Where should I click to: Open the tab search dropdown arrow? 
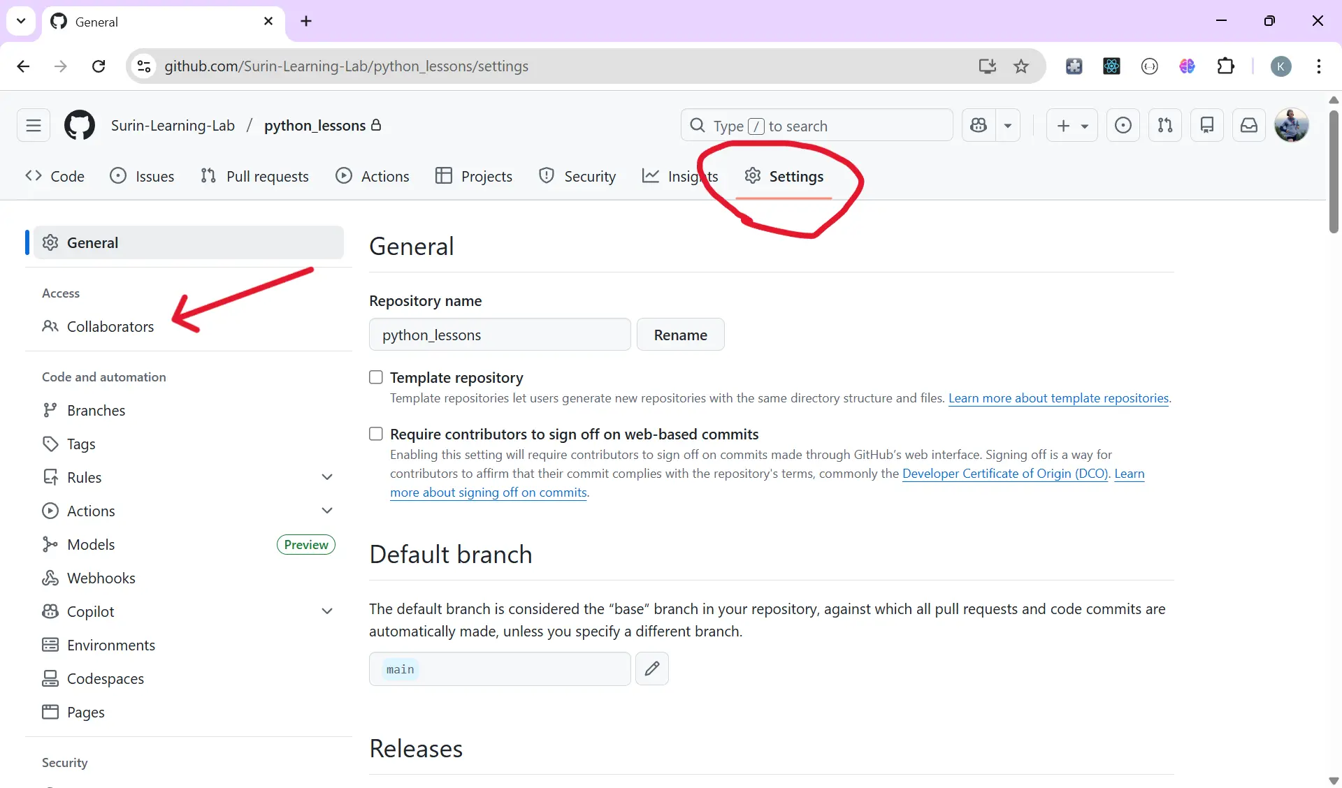21,21
